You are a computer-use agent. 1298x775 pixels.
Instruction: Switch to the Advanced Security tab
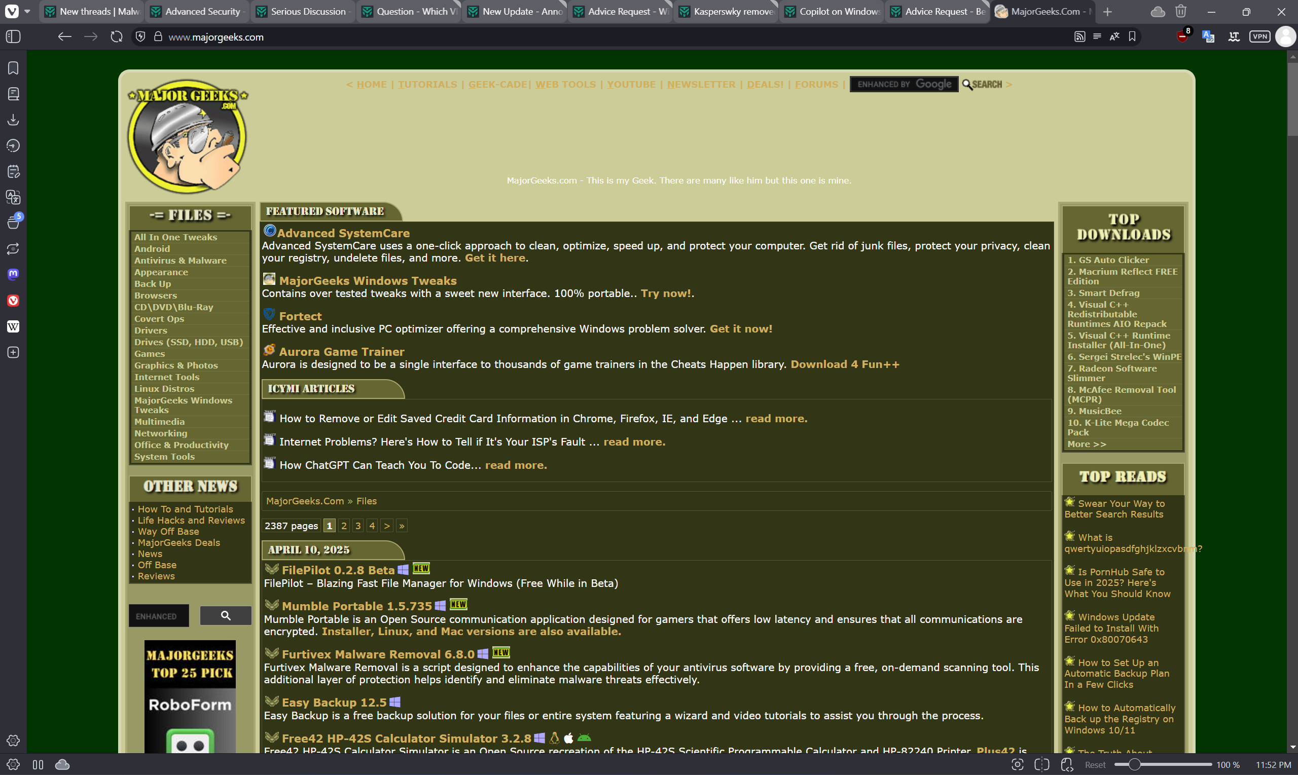click(x=197, y=12)
